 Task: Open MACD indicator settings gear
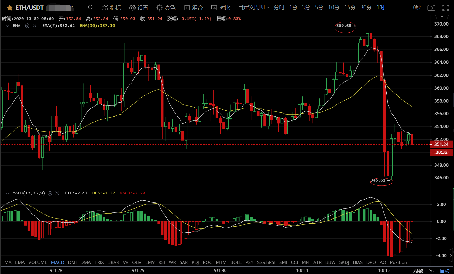click(x=50, y=193)
